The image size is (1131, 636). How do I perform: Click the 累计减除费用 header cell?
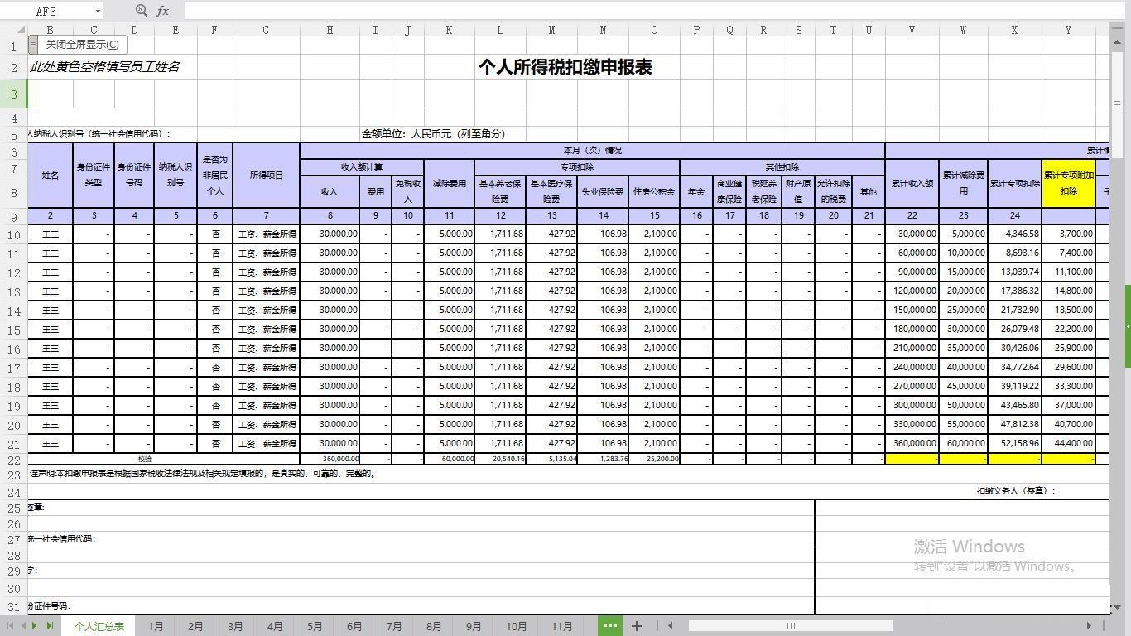point(963,183)
